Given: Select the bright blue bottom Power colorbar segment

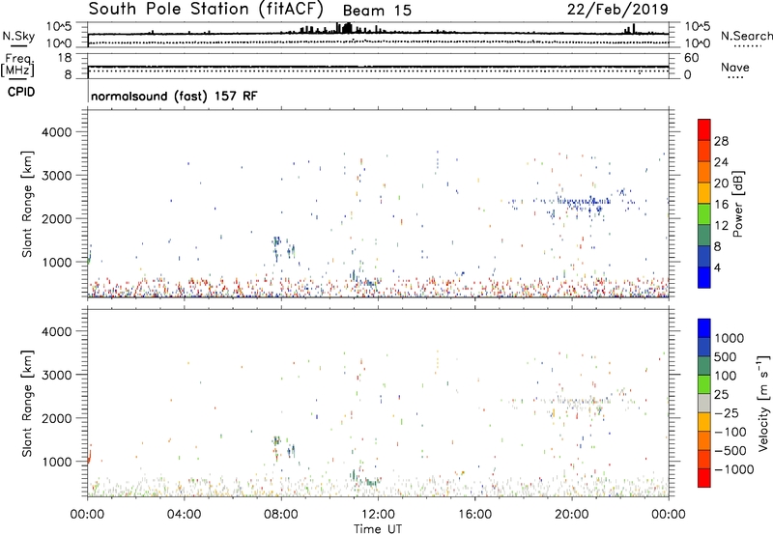Looking at the screenshot, I should click(x=704, y=277).
